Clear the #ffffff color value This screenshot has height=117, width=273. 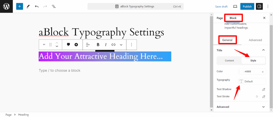[x=263, y=72]
